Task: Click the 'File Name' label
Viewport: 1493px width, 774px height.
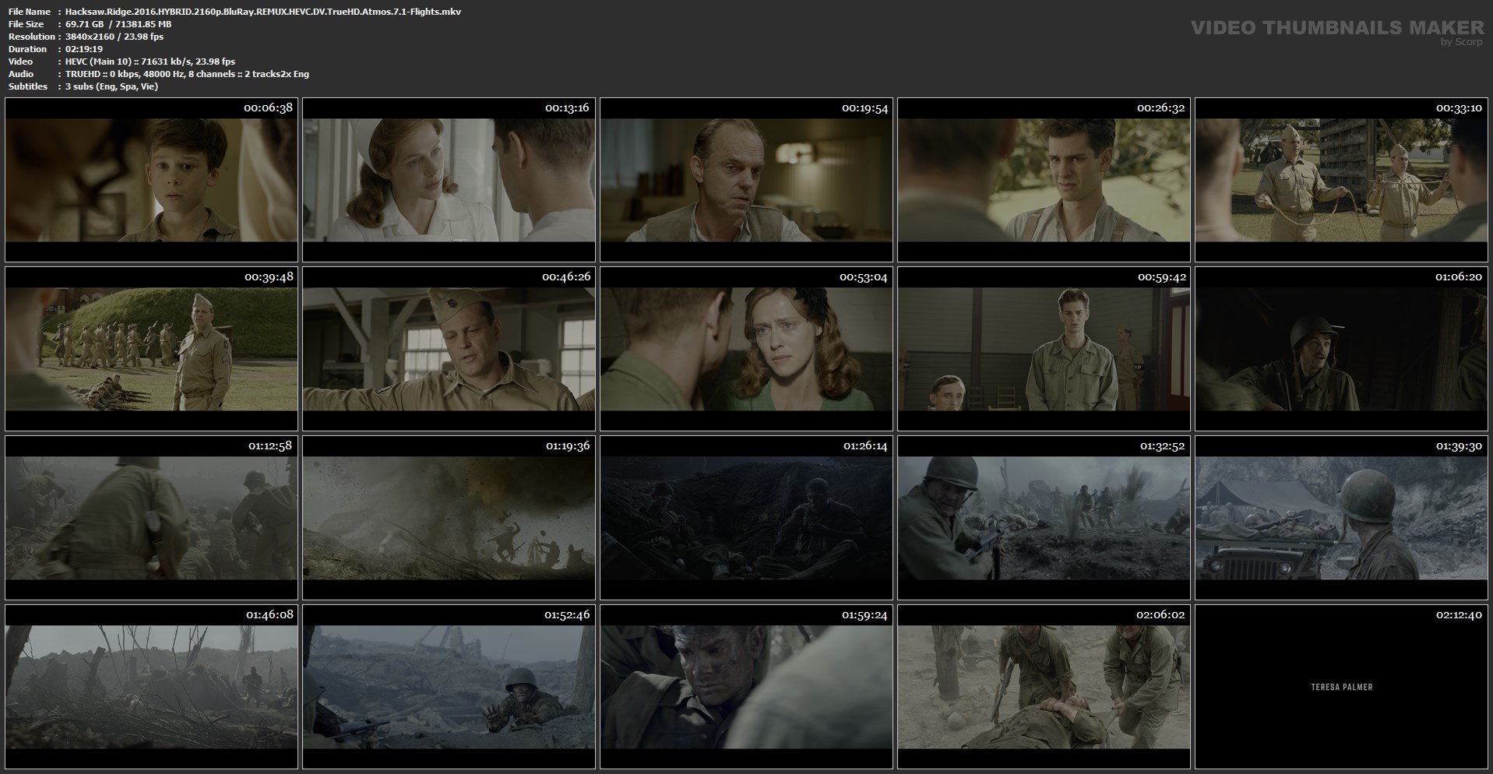Action: (x=30, y=12)
